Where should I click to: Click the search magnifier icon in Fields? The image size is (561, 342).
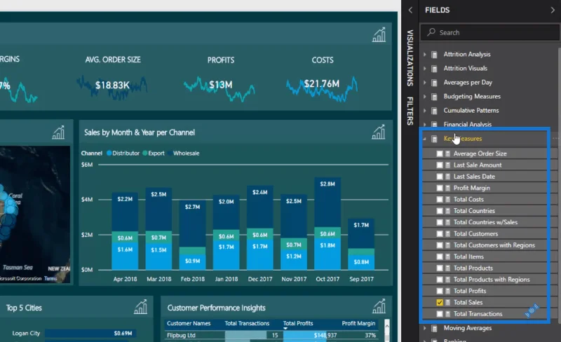tap(431, 32)
